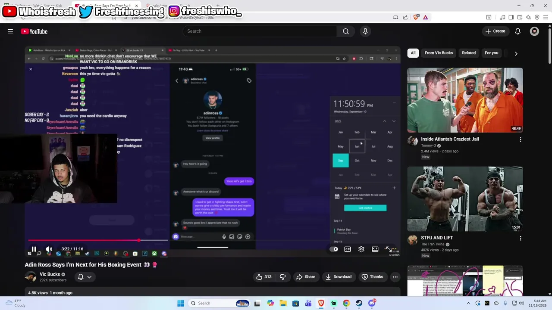Viewport: 552px width, 310px height.
Task: Open the YouTube guide hamburger menu
Action: [x=10, y=31]
